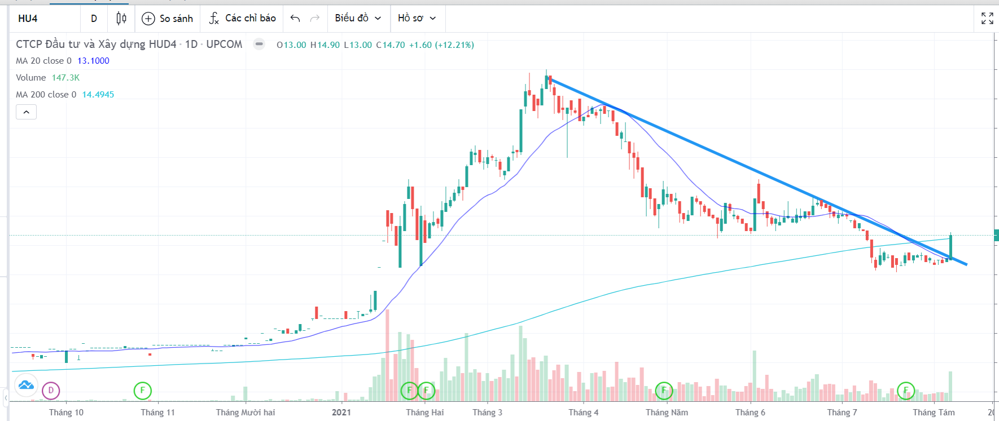Open the candlestick chart style selector
The width and height of the screenshot is (999, 421).
pos(121,19)
